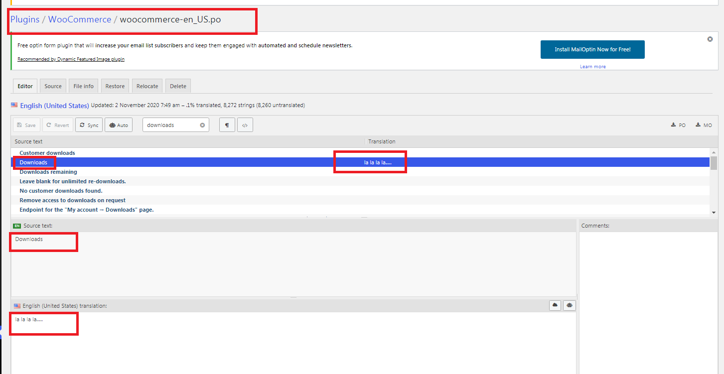Image resolution: width=724 pixels, height=374 pixels.
Task: Click into the Comments text area
Action: 648,303
